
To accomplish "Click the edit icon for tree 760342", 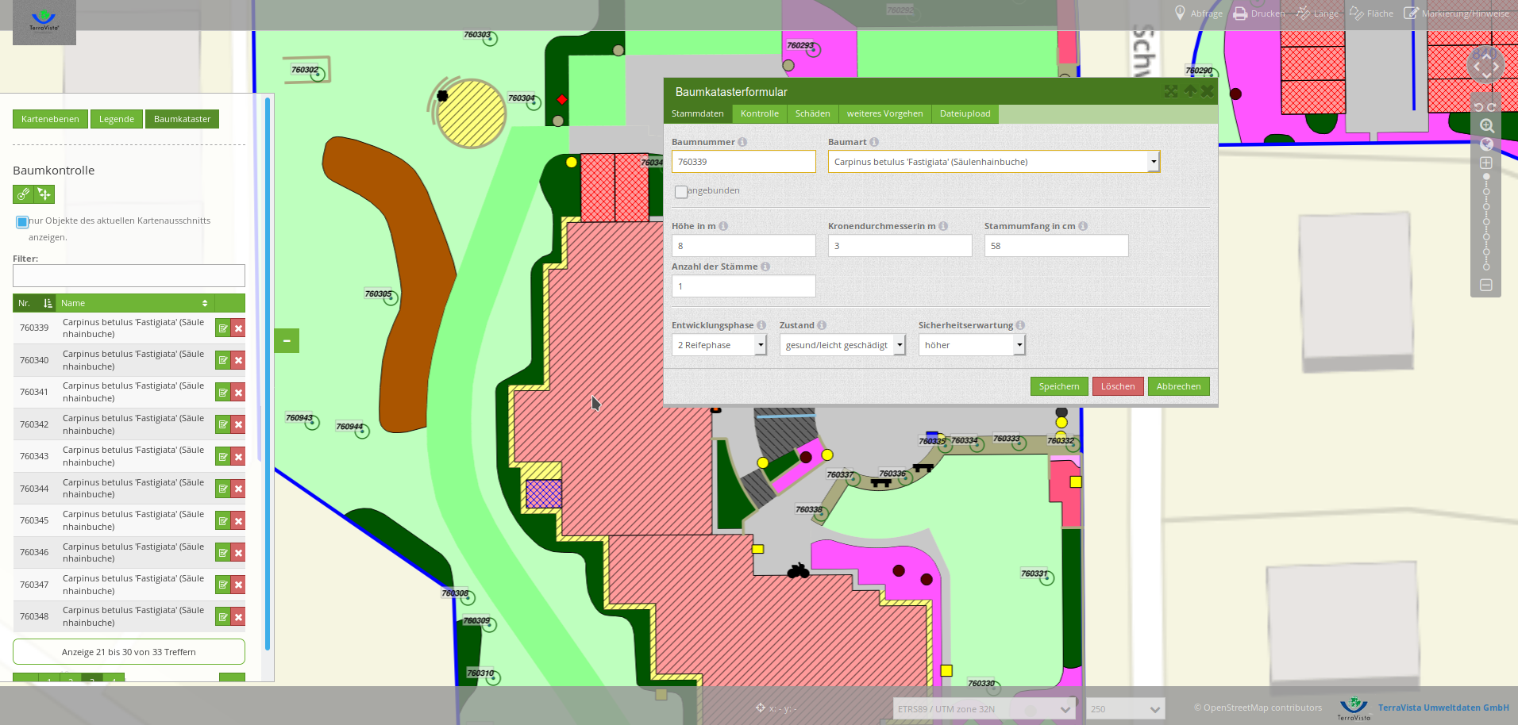I will coord(223,424).
